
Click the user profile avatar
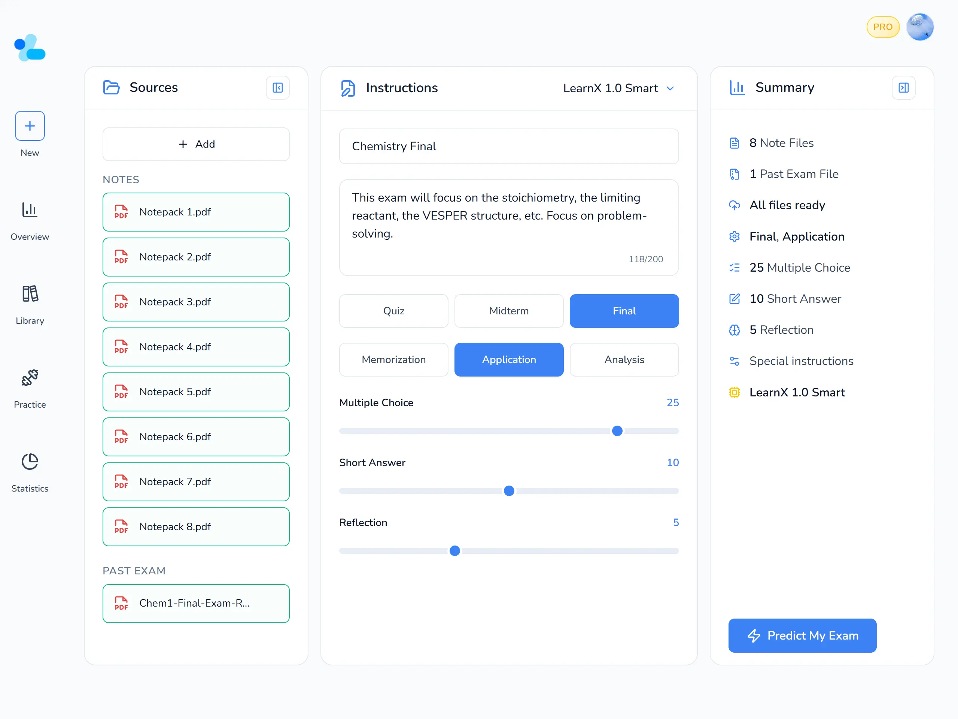pos(919,27)
